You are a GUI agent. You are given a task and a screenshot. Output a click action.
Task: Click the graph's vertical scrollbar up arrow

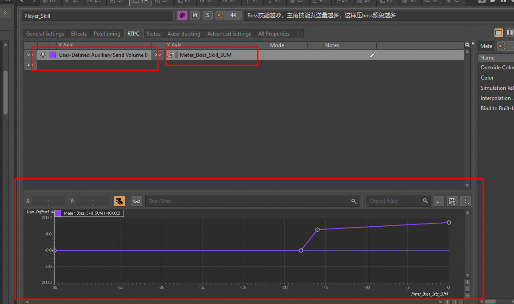[x=467, y=212]
